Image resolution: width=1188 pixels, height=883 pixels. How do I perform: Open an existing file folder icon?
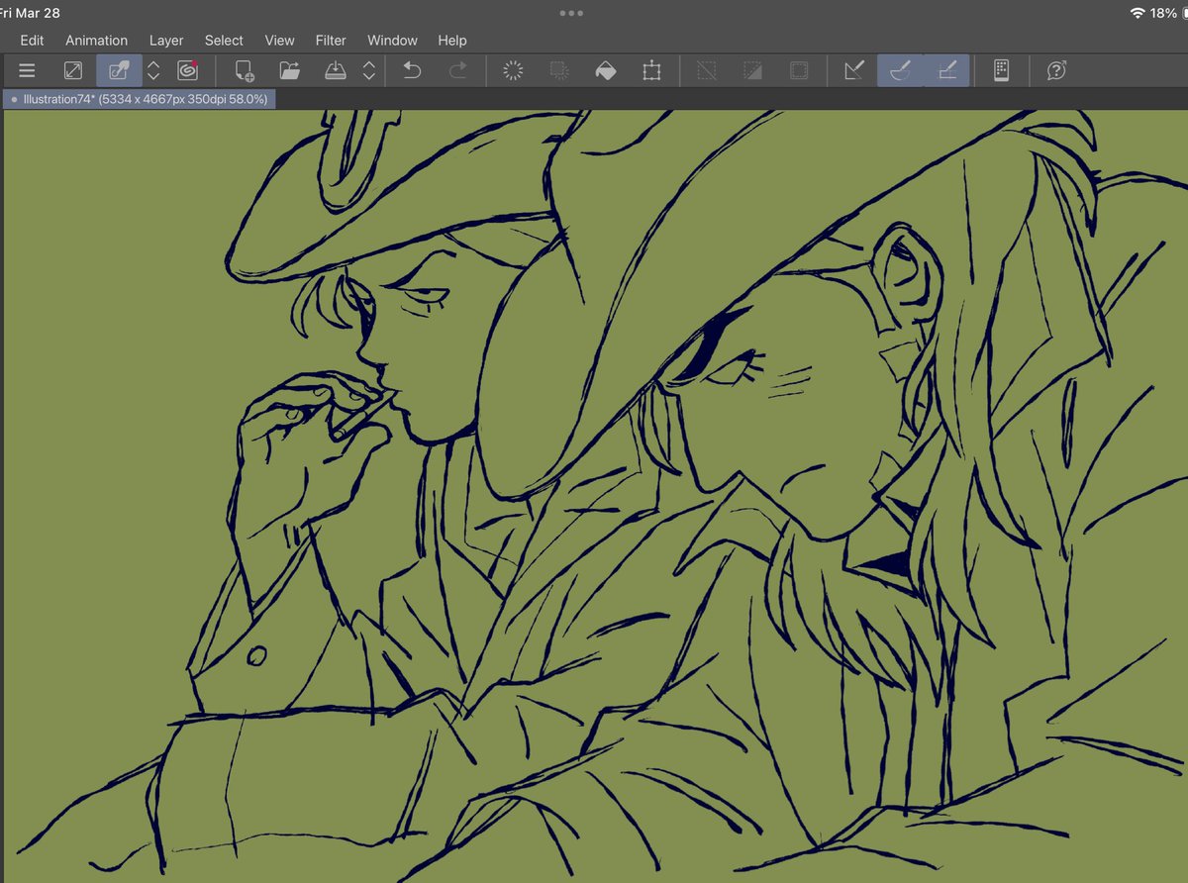289,70
